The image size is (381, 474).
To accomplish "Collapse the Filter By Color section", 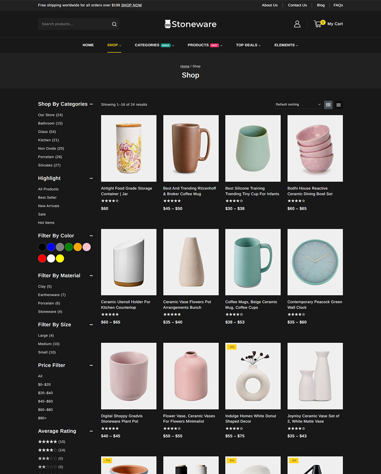I will pyautogui.click(x=91, y=236).
